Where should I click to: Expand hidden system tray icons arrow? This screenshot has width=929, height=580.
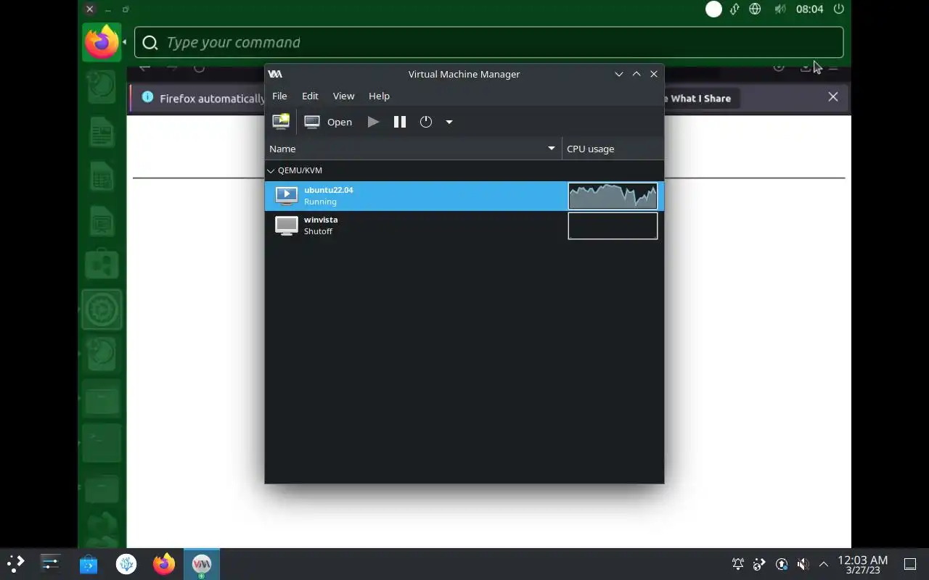click(824, 564)
